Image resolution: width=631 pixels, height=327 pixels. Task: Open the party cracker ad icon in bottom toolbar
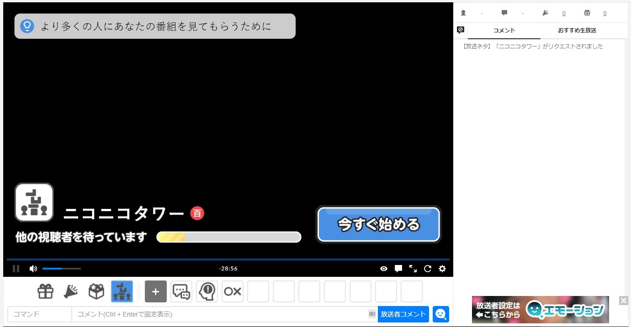(x=71, y=291)
